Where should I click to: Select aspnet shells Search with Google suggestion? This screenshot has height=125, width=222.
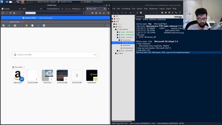(x=55, y=18)
